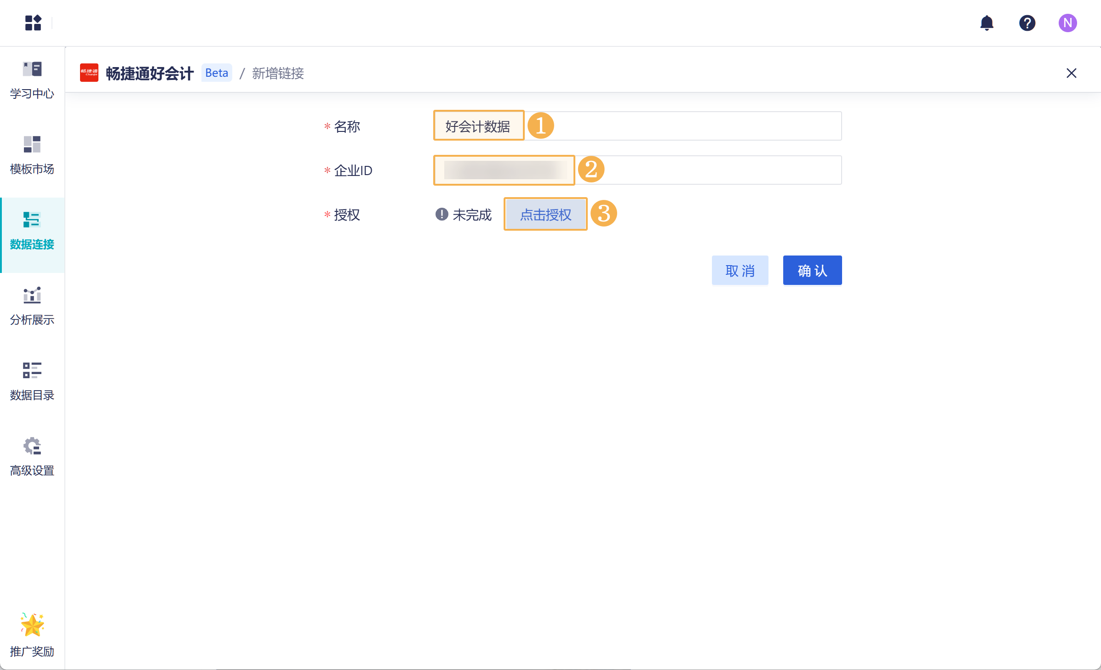Click the Beta badge label

[216, 73]
